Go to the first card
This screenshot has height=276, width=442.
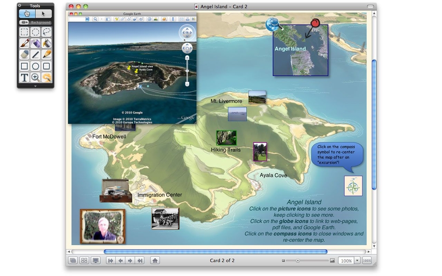110,261
